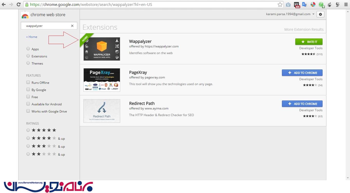Select the Themes radio button
The height and width of the screenshot is (193, 350).
(28, 63)
